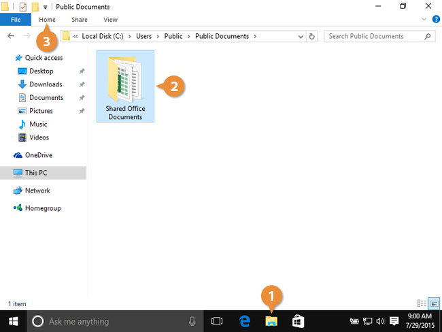The image size is (442, 332).
Task: Expand chevron after Public Documents breadcrumb
Action: click(x=255, y=36)
